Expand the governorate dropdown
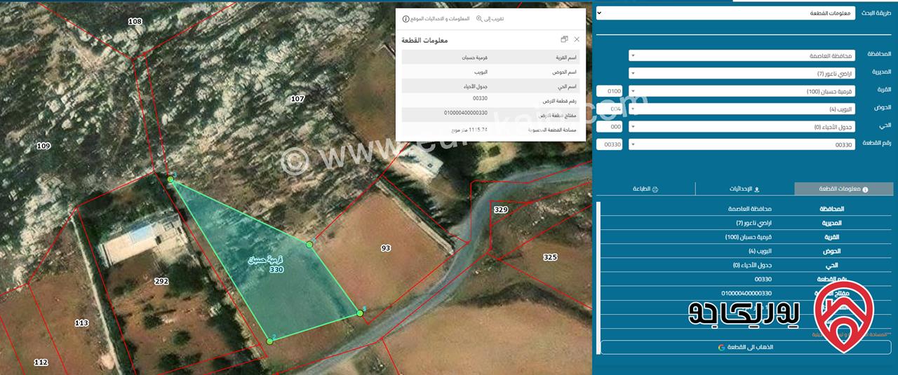 tap(742, 55)
